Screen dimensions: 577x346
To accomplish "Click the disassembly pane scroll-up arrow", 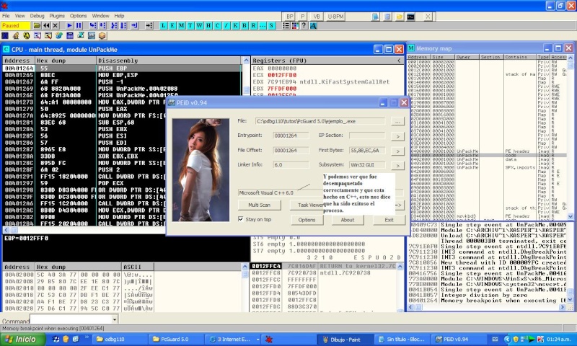I will 246,61.
